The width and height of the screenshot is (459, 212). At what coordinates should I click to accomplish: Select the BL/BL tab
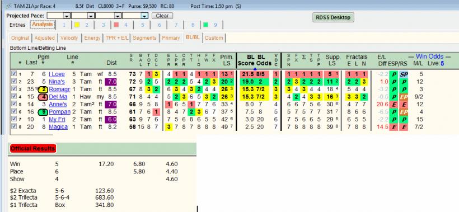[193, 37]
